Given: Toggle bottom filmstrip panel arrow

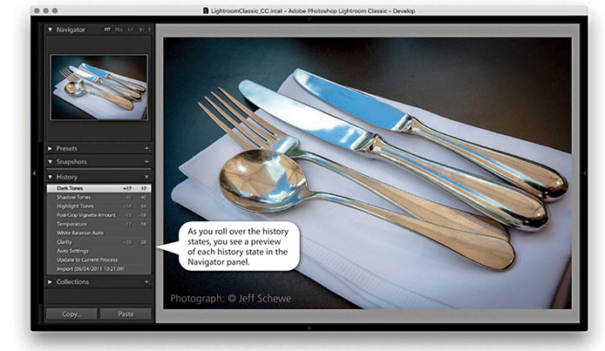Looking at the screenshot, I should pos(309,327).
